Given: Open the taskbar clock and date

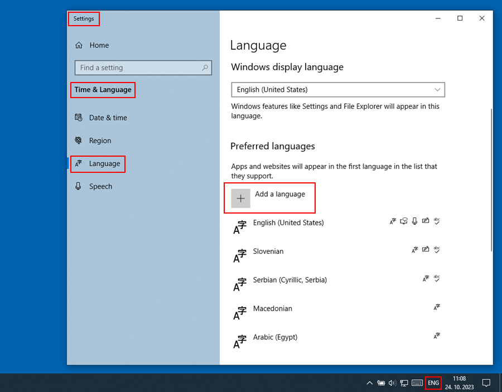Looking at the screenshot, I should pos(459,383).
